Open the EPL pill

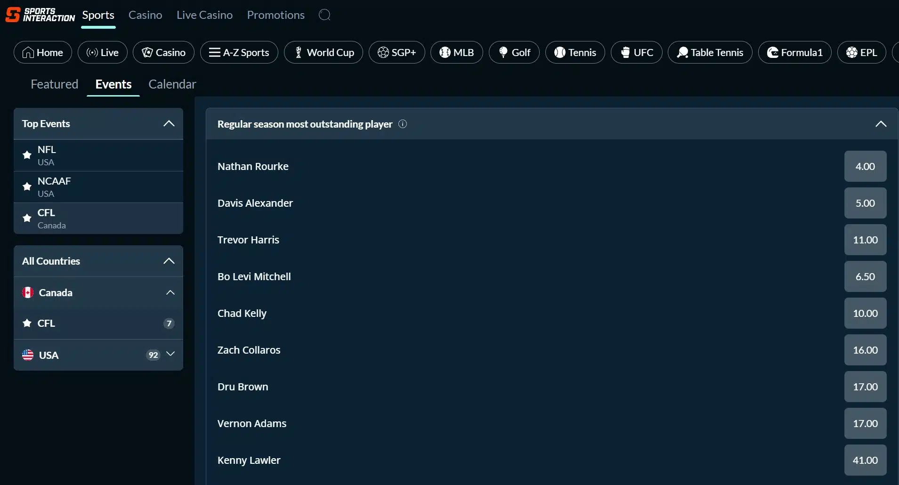pos(862,52)
